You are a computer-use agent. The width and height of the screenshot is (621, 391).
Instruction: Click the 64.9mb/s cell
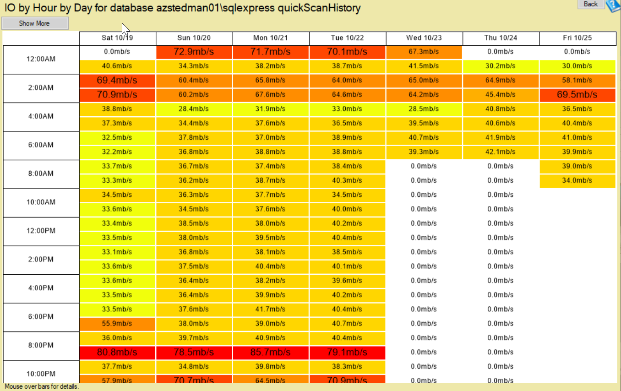click(x=501, y=81)
